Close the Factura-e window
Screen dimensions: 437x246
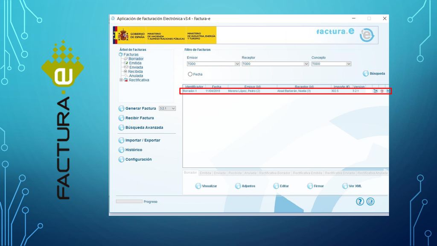385,18
